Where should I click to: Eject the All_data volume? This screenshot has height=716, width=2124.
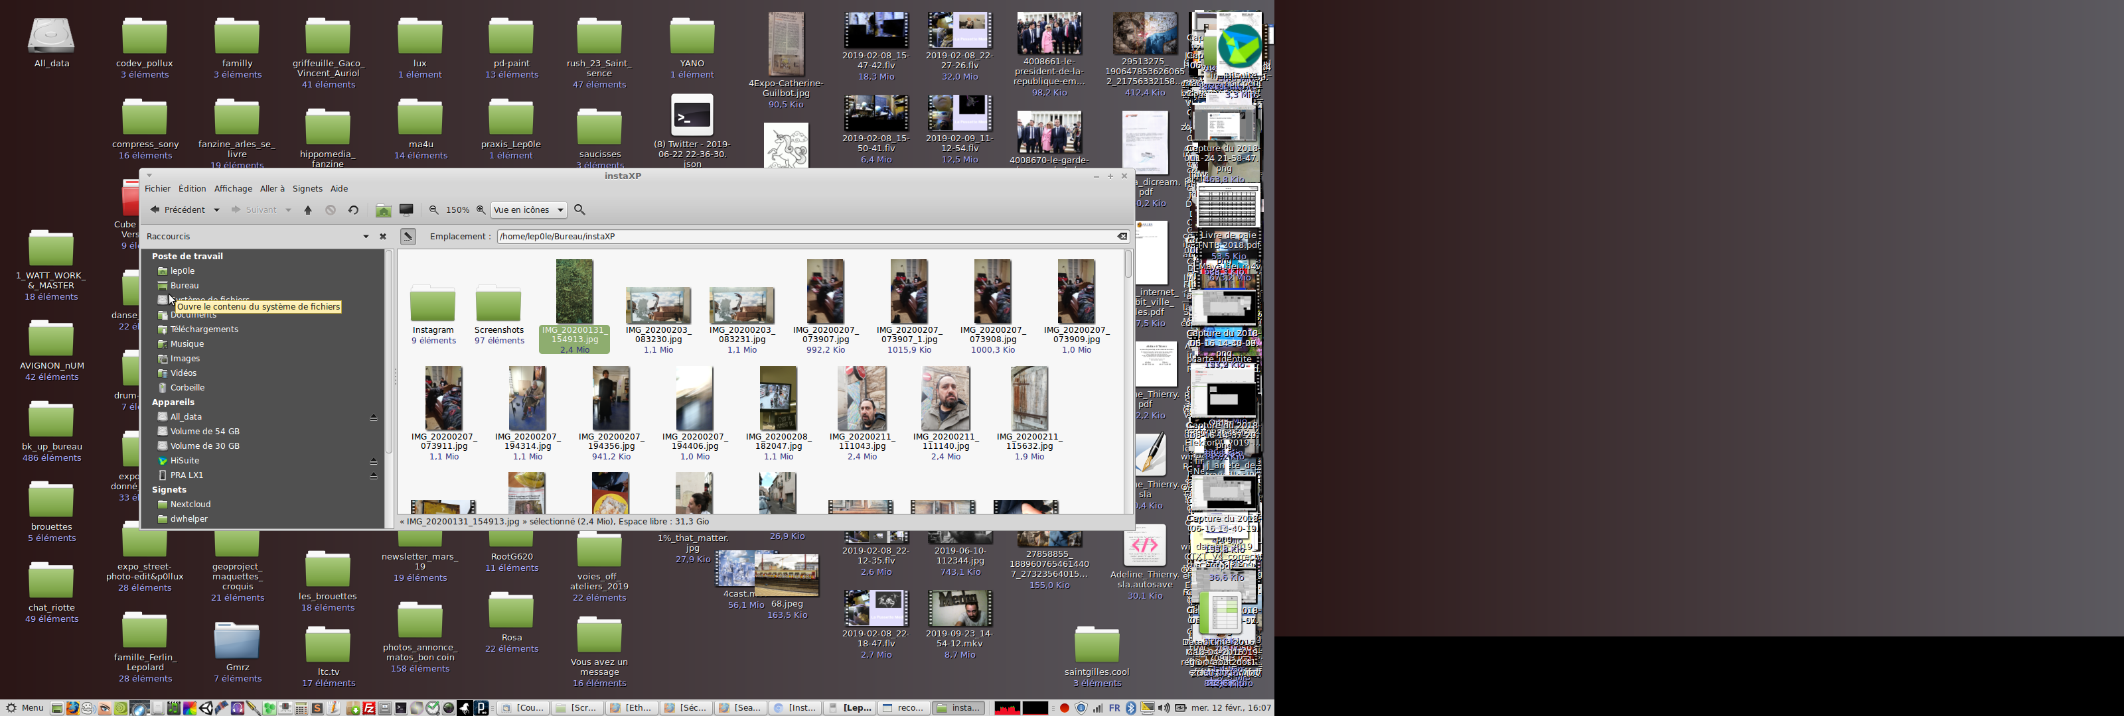pyautogui.click(x=374, y=418)
